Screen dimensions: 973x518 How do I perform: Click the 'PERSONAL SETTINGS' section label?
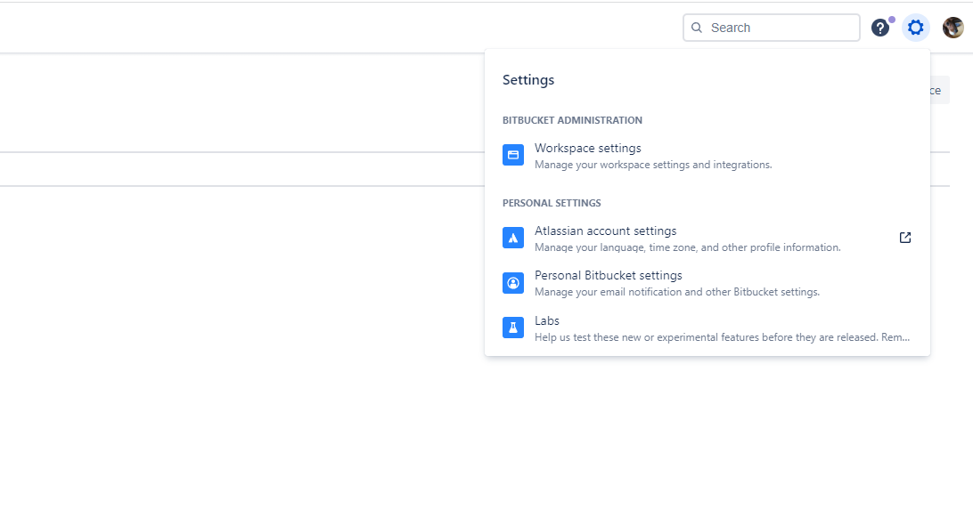click(x=552, y=203)
